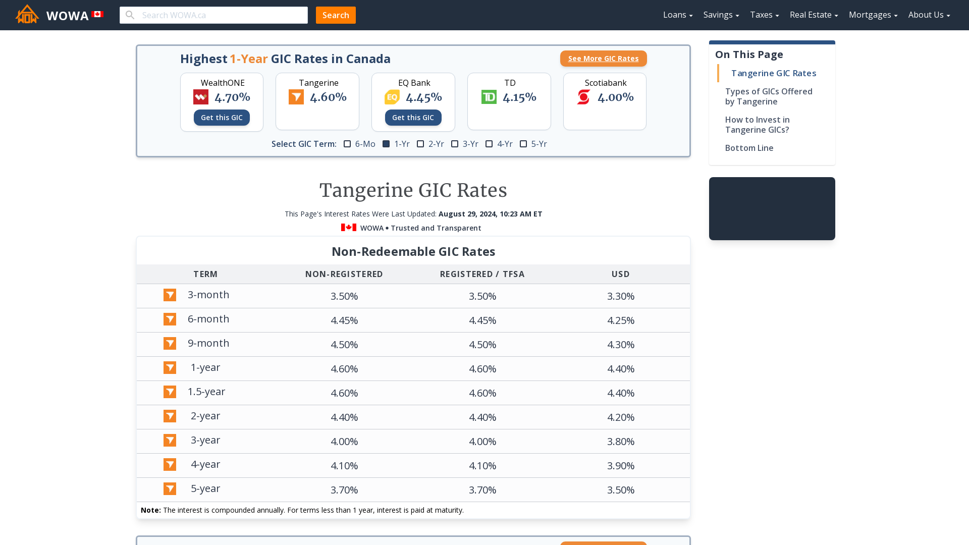
Task: Click Get this GIC for WealthONE
Action: pyautogui.click(x=222, y=117)
